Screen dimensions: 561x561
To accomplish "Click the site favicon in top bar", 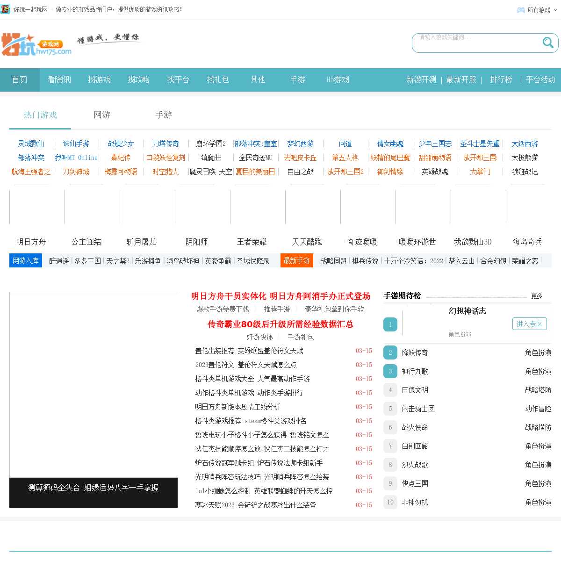I will tap(5, 9).
